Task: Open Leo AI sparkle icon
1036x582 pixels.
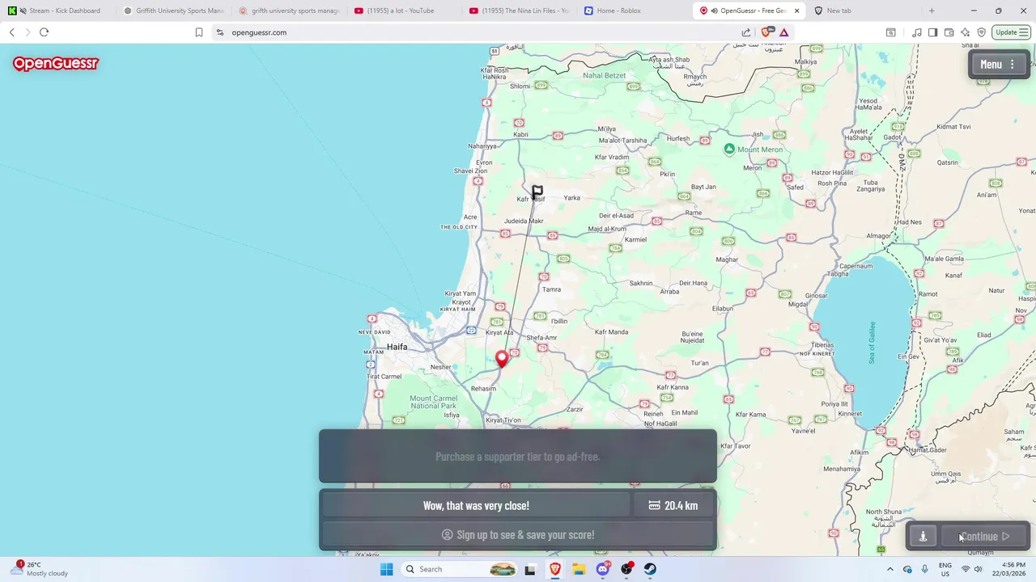Action: pyautogui.click(x=965, y=32)
